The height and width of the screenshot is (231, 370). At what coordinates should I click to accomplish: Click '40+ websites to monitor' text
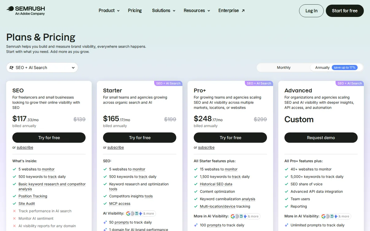click(311, 169)
